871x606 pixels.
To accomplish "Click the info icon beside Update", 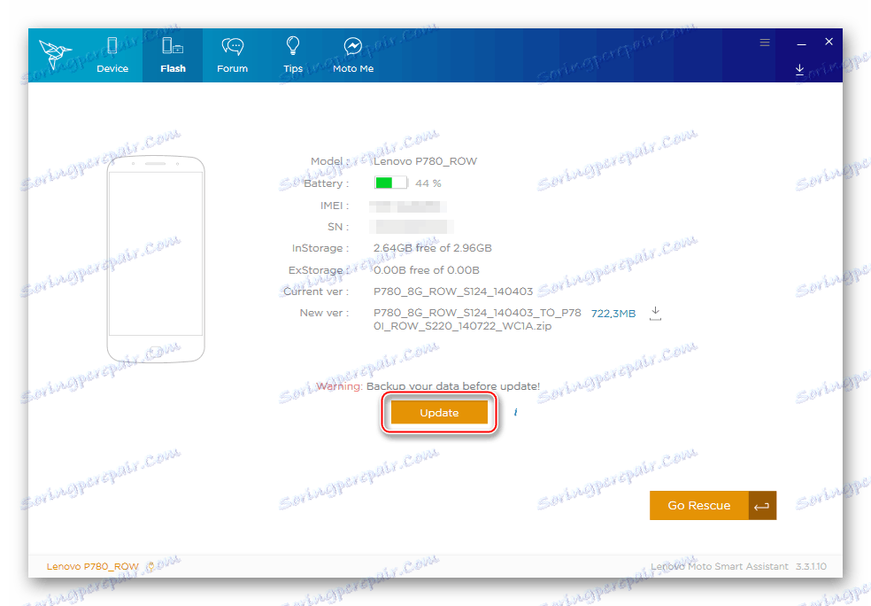I will [515, 412].
